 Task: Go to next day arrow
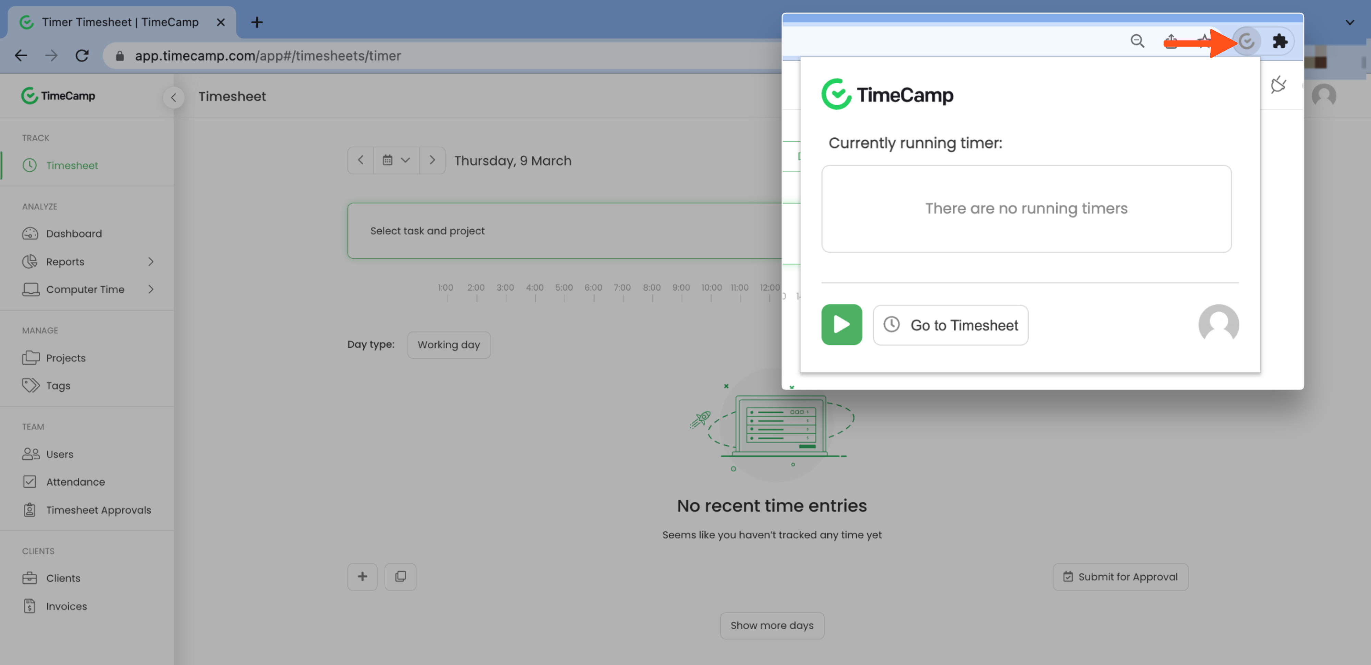(432, 160)
